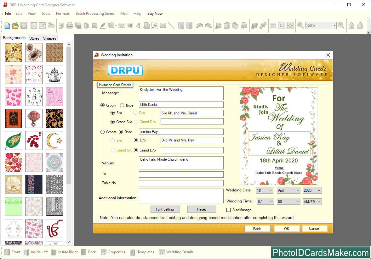This screenshot has height=259, width=371.
Task: Click the Undo arrow icon
Action: [x=200, y=25]
